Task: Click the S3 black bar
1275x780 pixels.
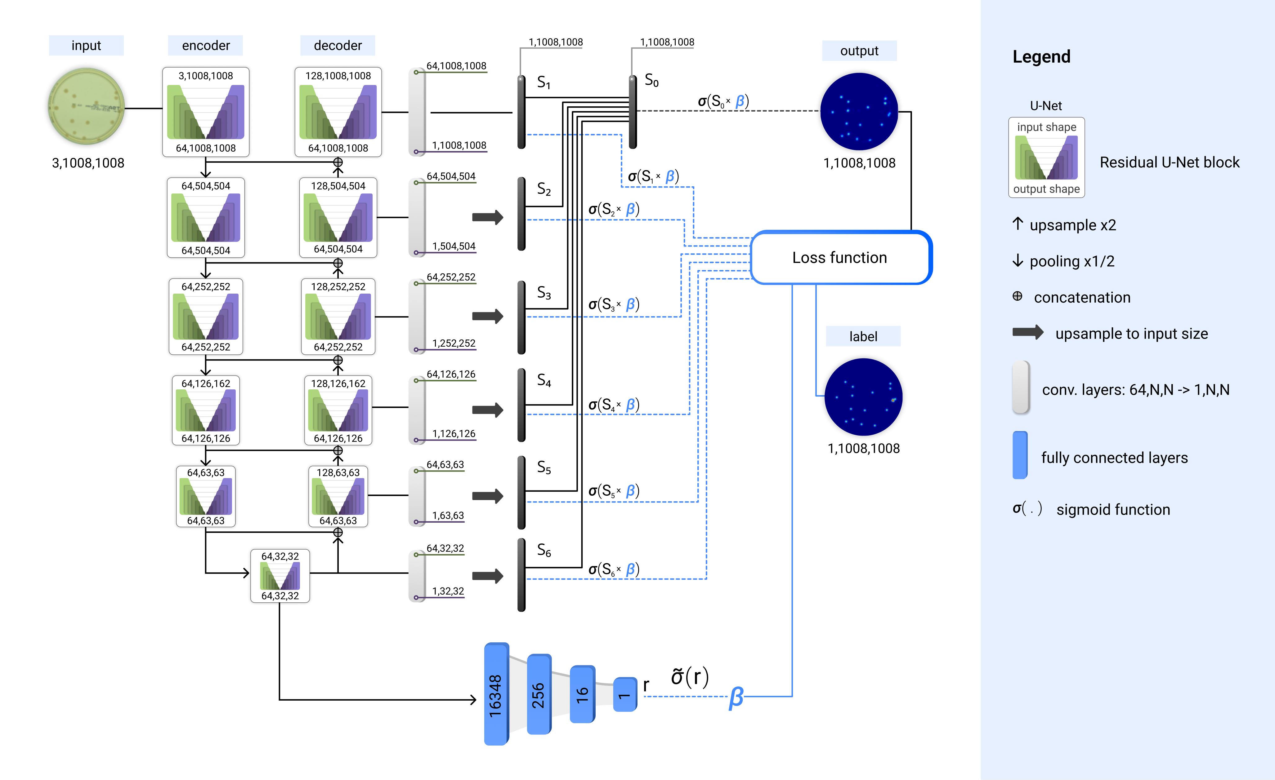Action: pyautogui.click(x=521, y=317)
